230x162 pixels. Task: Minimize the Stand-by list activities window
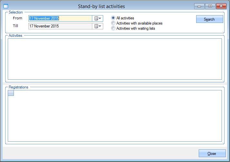pos(199,6)
